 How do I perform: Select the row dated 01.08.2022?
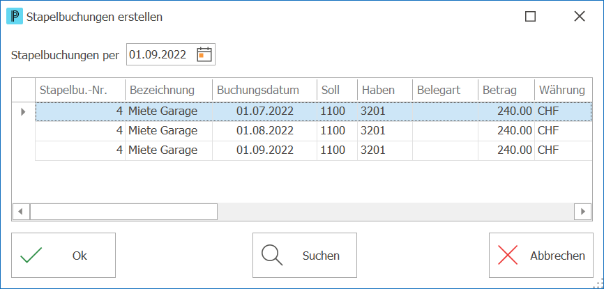click(314, 131)
